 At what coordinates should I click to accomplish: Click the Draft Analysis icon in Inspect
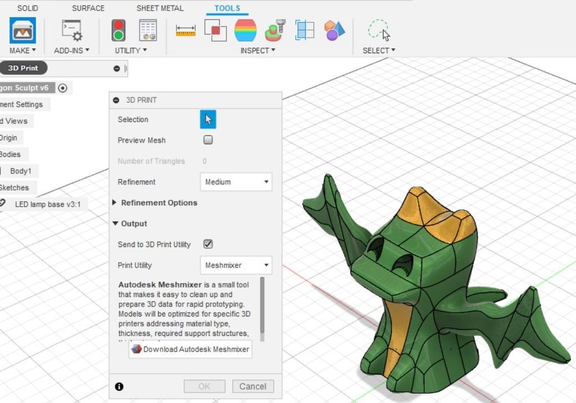point(276,31)
